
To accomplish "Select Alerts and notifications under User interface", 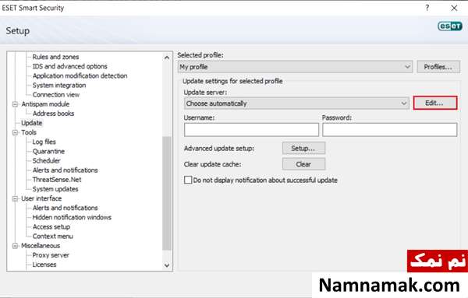I will coord(65,208).
